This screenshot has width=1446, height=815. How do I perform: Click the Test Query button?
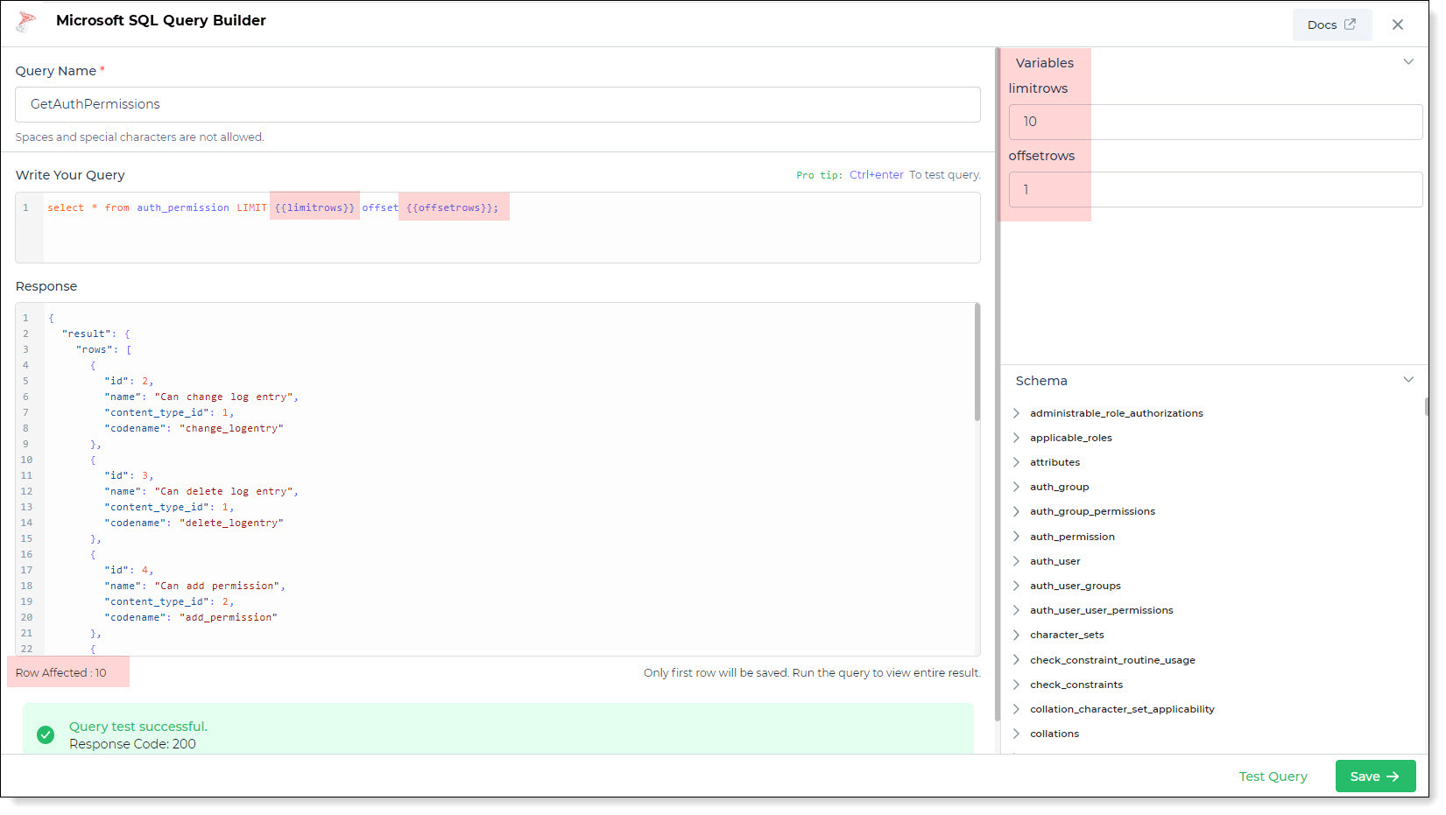point(1273,776)
